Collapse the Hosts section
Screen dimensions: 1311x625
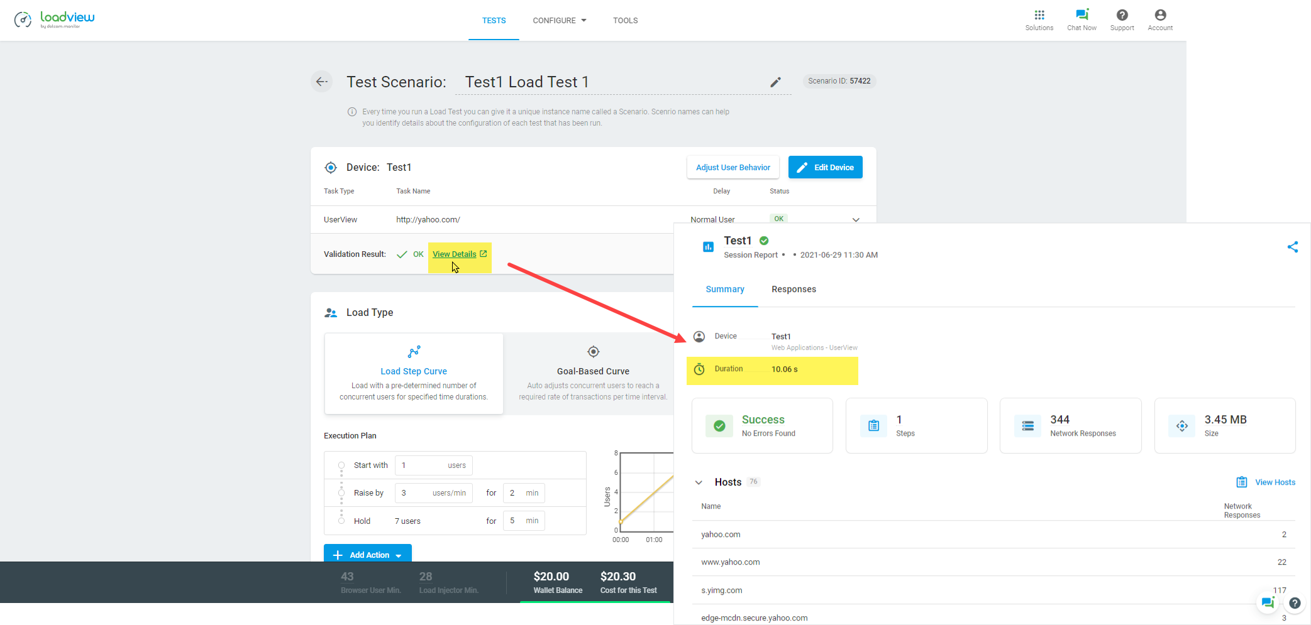[699, 482]
